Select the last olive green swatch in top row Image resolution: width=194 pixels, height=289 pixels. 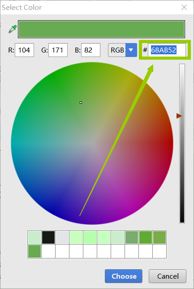pyautogui.click(x=160, y=237)
